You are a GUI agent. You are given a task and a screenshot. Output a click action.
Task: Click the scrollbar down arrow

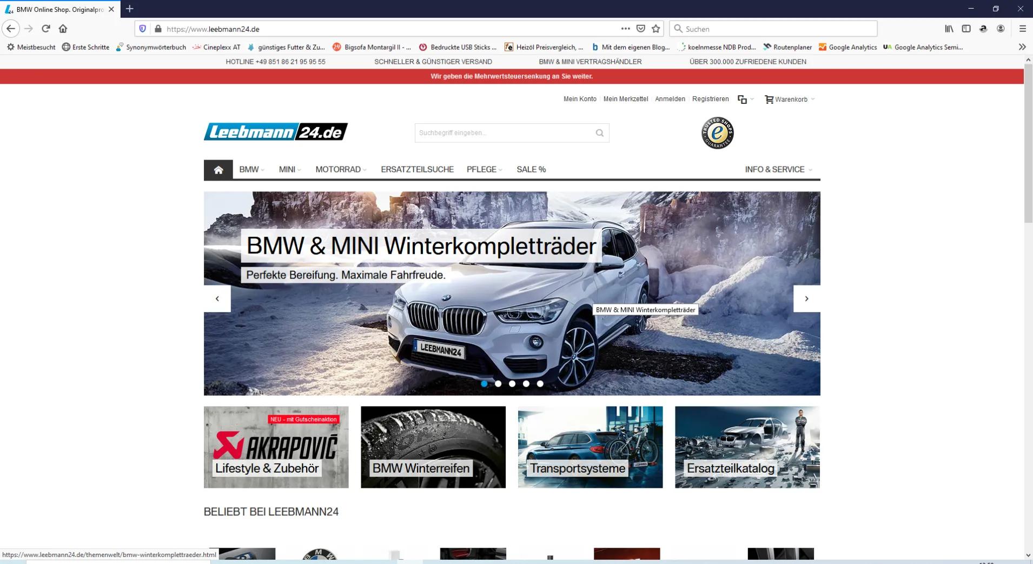click(1028, 555)
